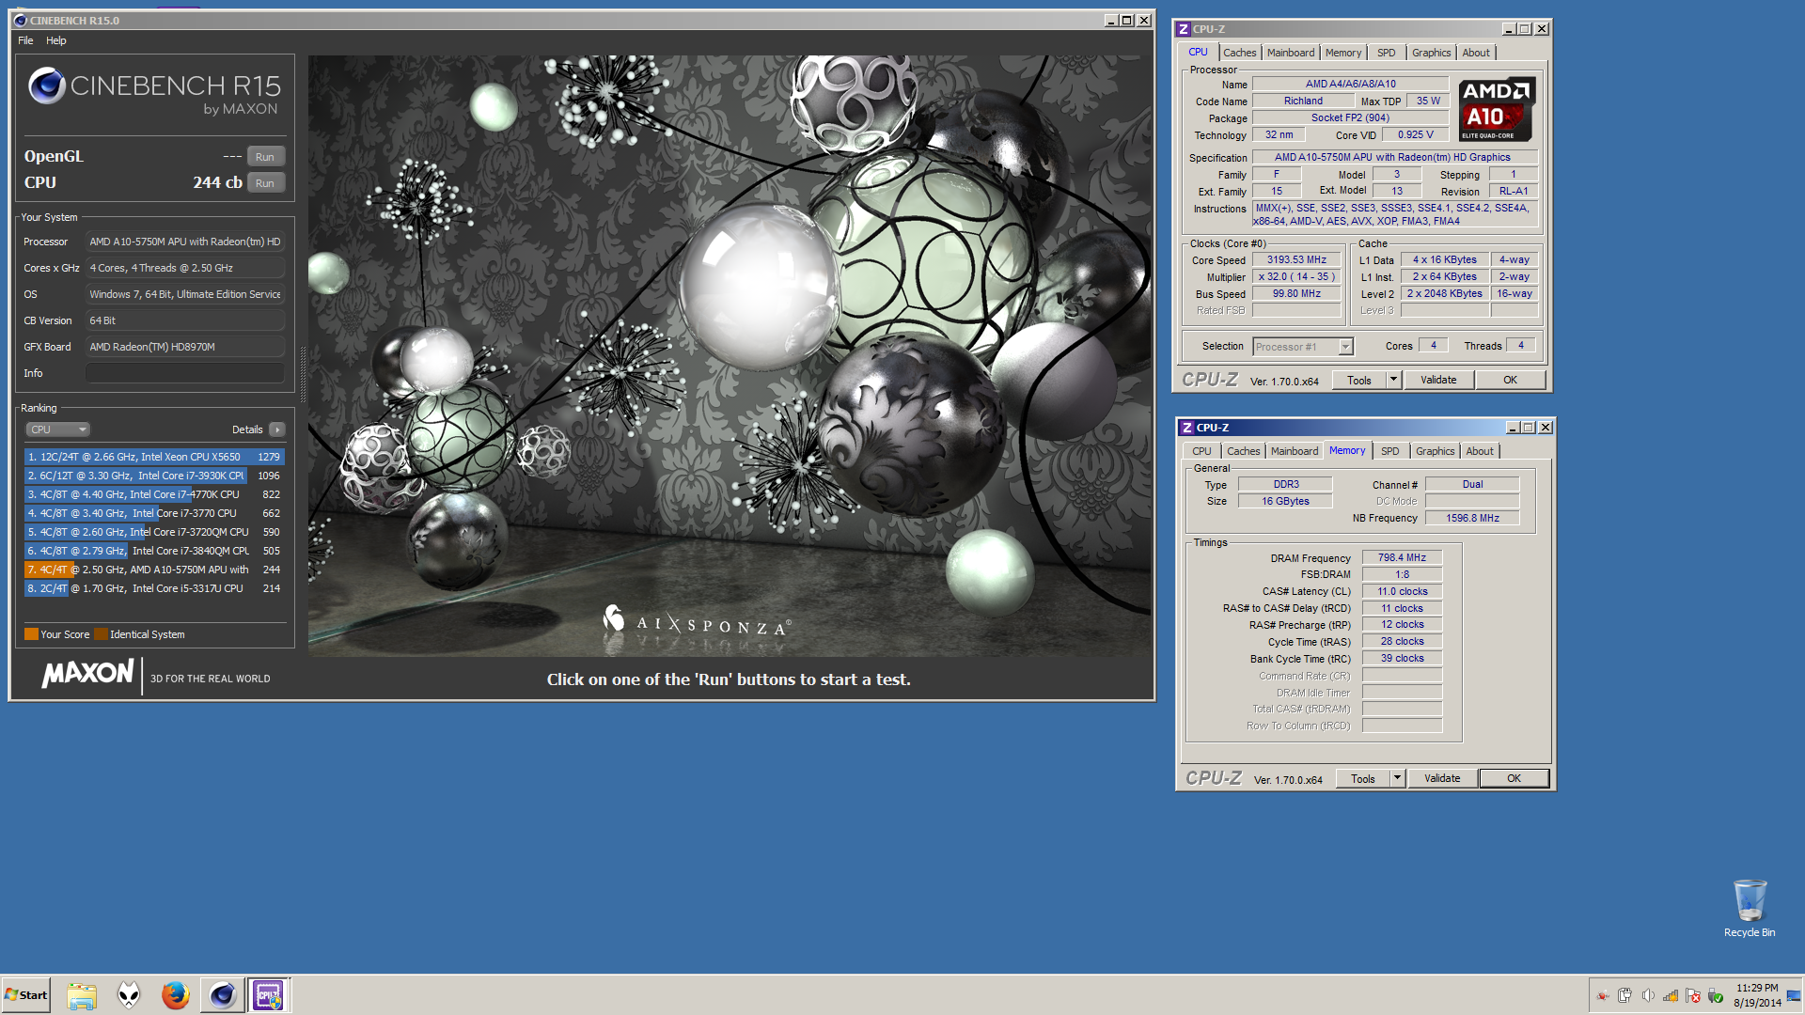1805x1015 pixels.
Task: Switch to Caches tab in upper CPU-Z
Action: tap(1239, 53)
